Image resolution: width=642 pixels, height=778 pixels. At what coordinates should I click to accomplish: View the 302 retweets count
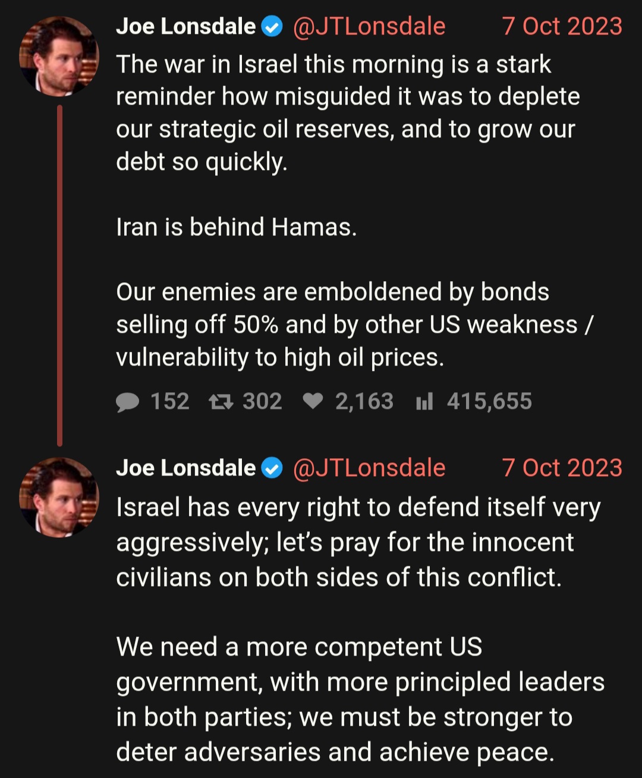(262, 402)
